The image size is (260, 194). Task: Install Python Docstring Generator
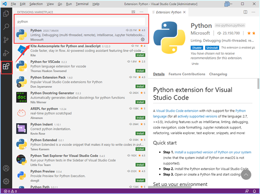click(140, 102)
